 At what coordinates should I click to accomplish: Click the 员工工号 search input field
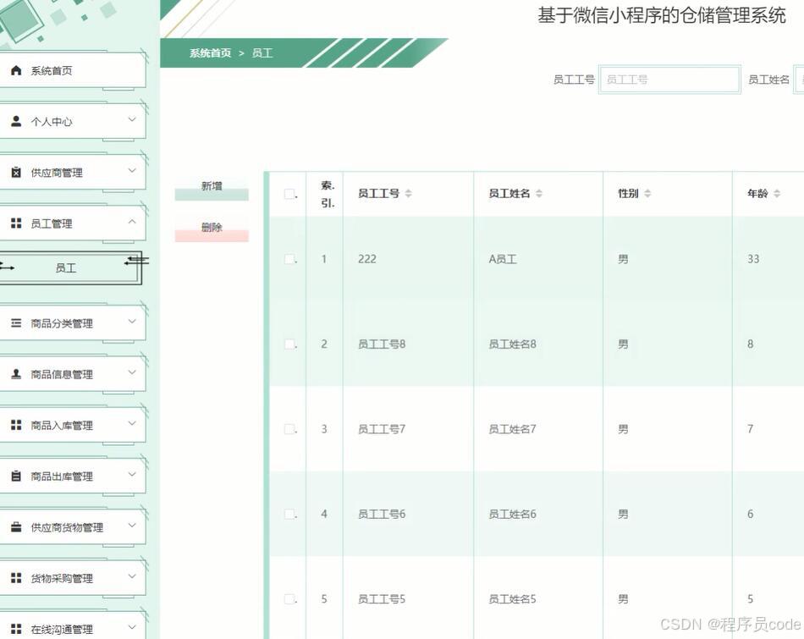669,79
